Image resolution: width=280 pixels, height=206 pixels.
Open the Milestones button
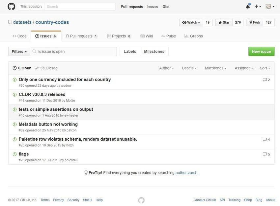[154, 52]
